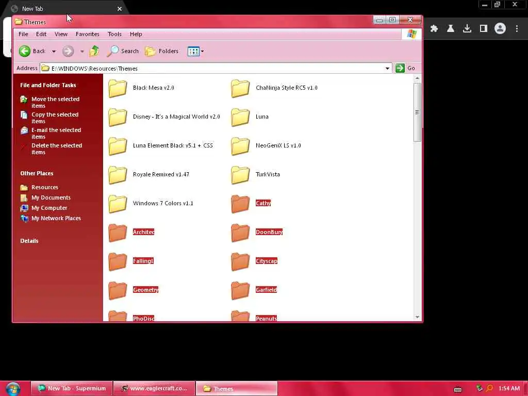Go up one folder level icon

[95, 51]
